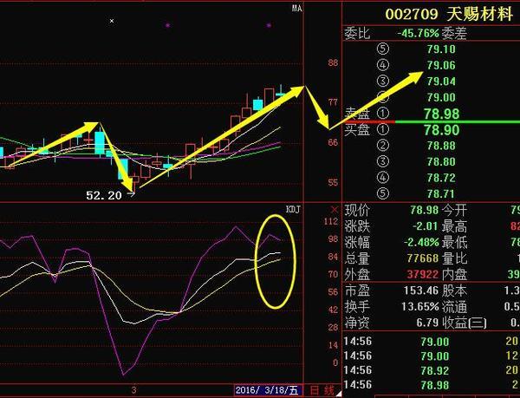Click the 内盘 label
520x398 pixels.
[x=454, y=275]
